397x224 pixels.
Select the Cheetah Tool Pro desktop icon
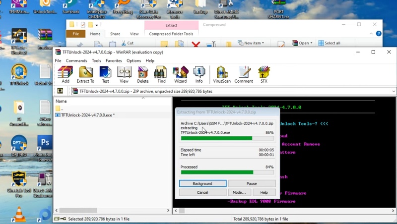(19, 184)
